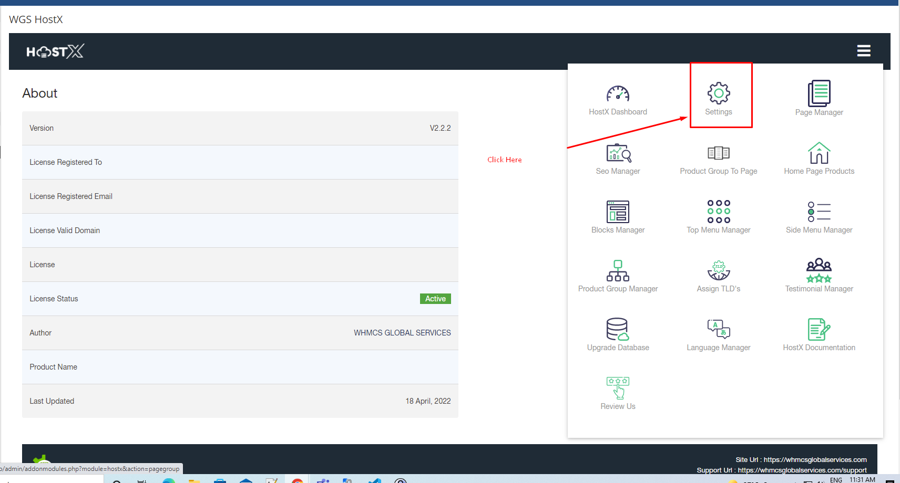Click the green Active license status badge
The height and width of the screenshot is (483, 900).
click(x=435, y=299)
